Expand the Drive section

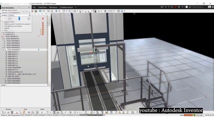click(2, 30)
